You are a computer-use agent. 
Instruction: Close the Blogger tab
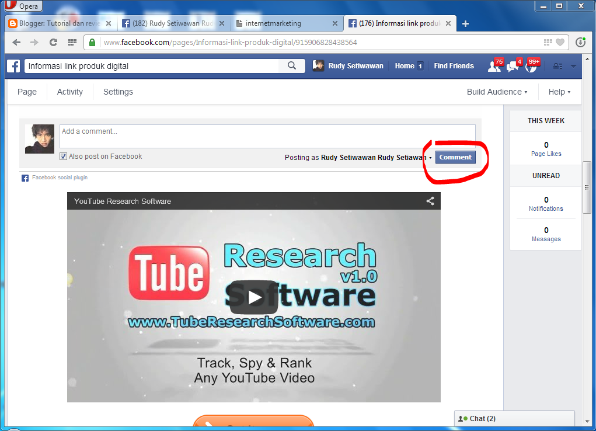click(x=109, y=23)
